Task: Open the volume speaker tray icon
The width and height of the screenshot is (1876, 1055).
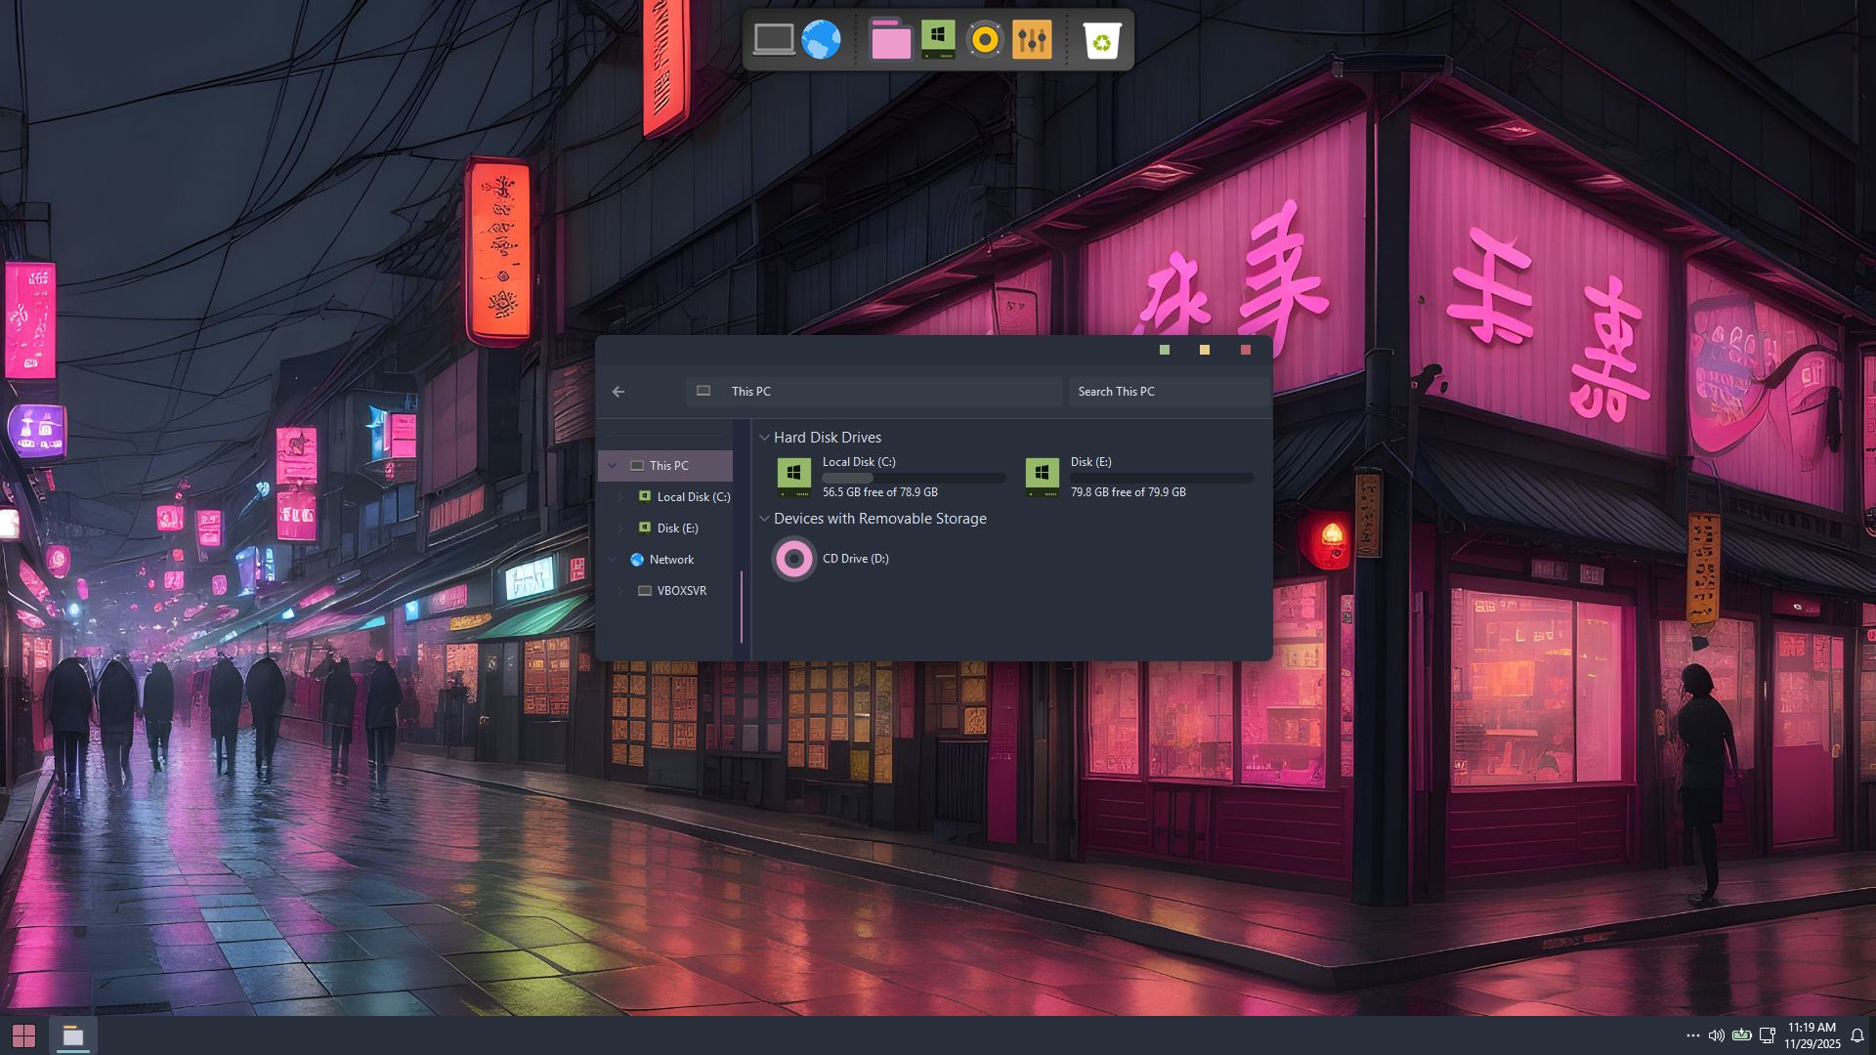Action: [1716, 1035]
